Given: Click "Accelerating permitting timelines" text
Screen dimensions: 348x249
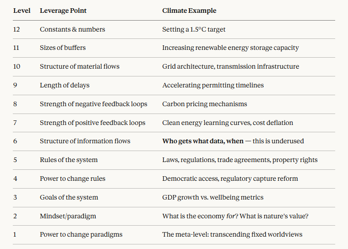Looking at the screenshot, I should (213, 85).
